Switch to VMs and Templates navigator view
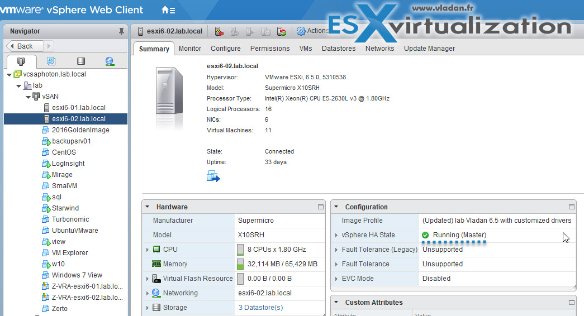 51,61
